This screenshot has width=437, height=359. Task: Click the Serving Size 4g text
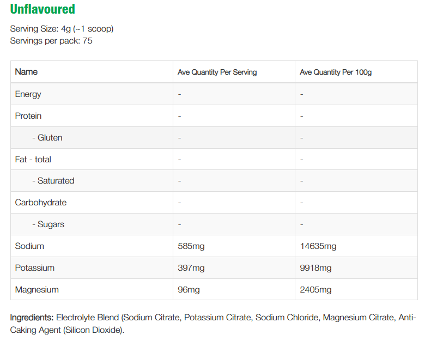[x=62, y=29]
